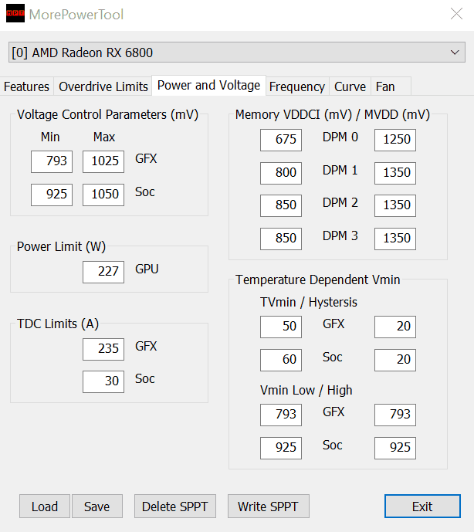Close the MorePowerTool window

pyautogui.click(x=456, y=14)
